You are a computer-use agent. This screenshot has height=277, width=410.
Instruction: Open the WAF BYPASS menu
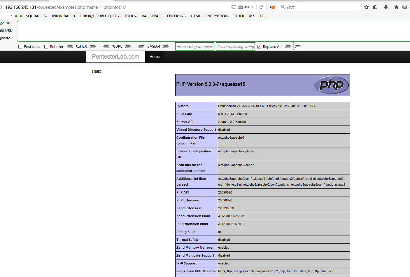pos(152,16)
